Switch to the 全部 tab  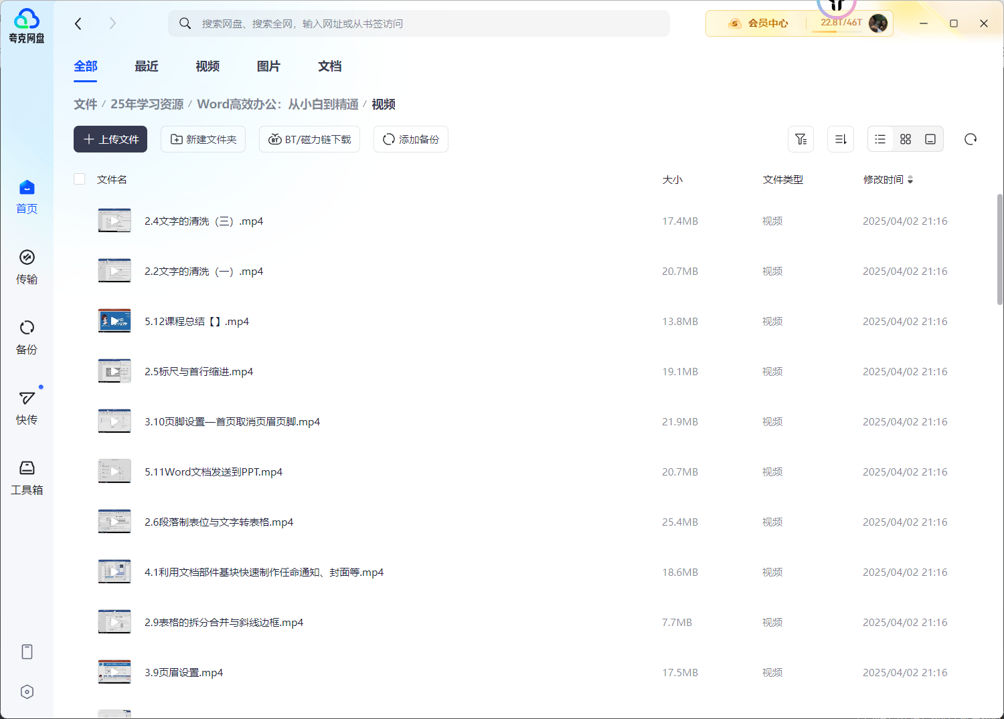click(x=86, y=66)
